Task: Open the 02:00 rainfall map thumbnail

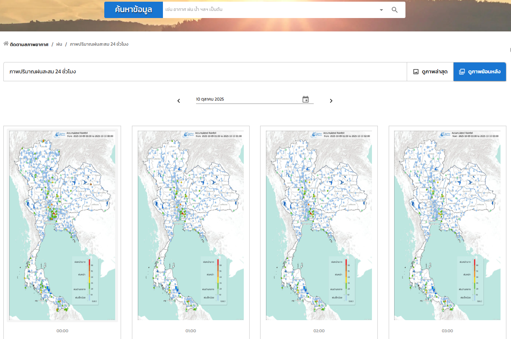Action: 319,226
